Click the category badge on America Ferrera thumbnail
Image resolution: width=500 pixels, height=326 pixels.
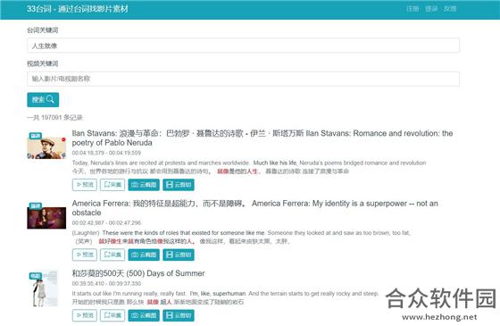(36, 206)
